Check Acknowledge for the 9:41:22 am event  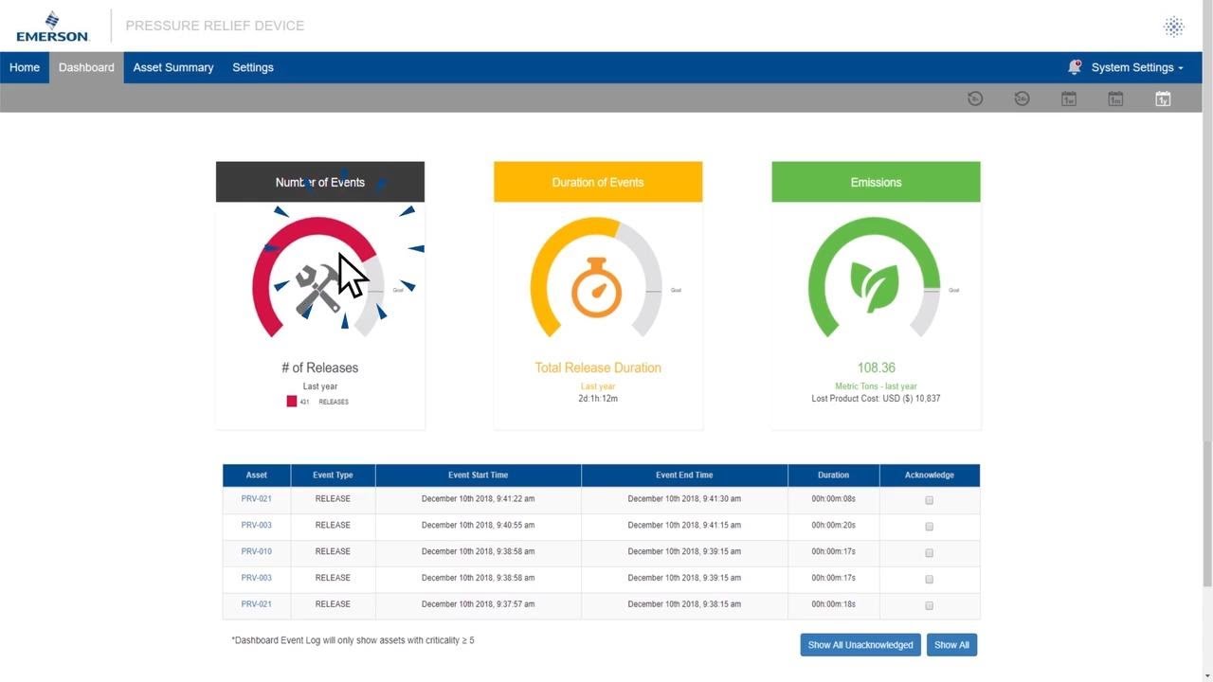[x=929, y=500]
